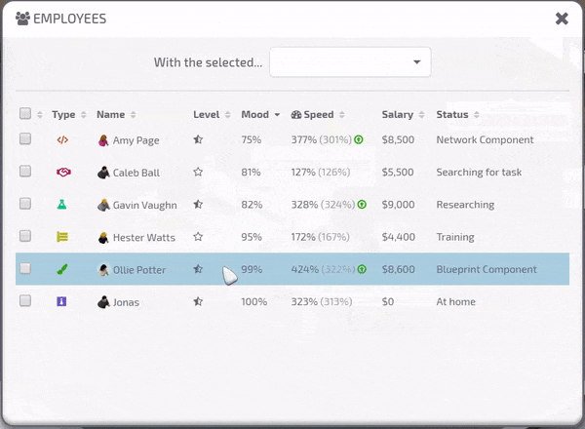The width and height of the screenshot is (585, 429).
Task: Sort by the Name column header
Action: tap(110, 115)
